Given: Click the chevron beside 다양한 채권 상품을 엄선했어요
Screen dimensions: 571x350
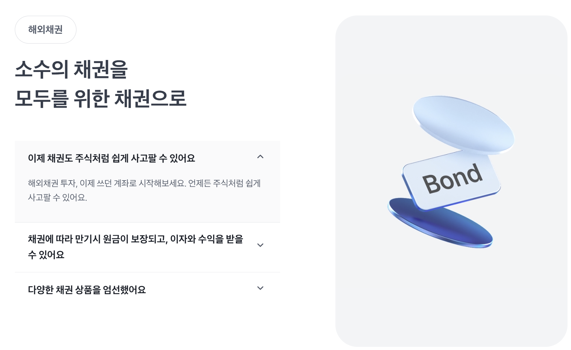Looking at the screenshot, I should (260, 288).
